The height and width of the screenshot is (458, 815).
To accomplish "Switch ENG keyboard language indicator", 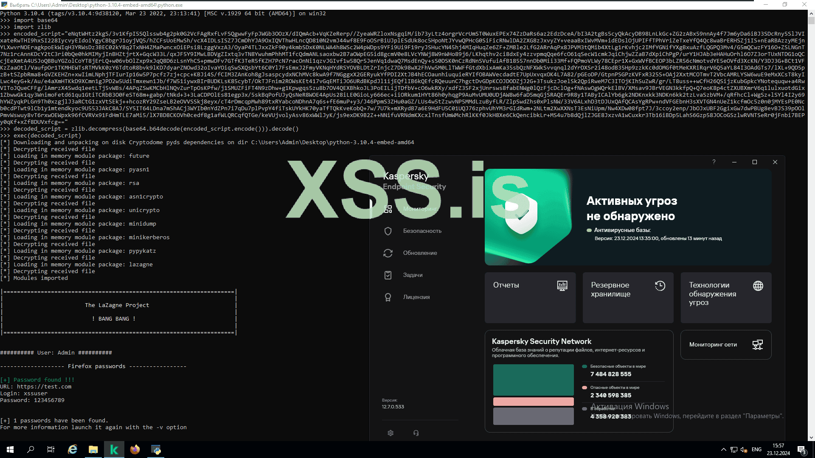I will [x=756, y=450].
